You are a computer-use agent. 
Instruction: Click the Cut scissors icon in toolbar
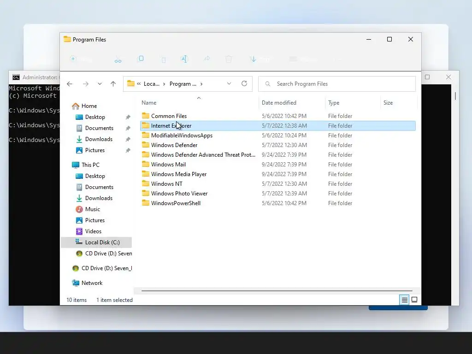coord(118,59)
